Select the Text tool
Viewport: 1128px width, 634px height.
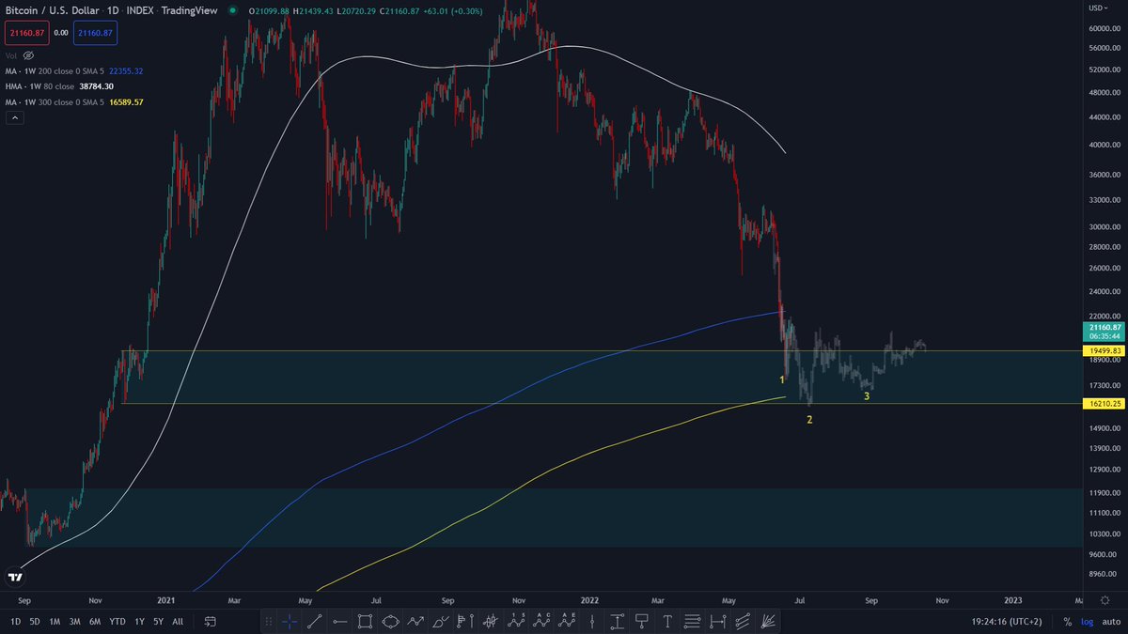point(667,621)
